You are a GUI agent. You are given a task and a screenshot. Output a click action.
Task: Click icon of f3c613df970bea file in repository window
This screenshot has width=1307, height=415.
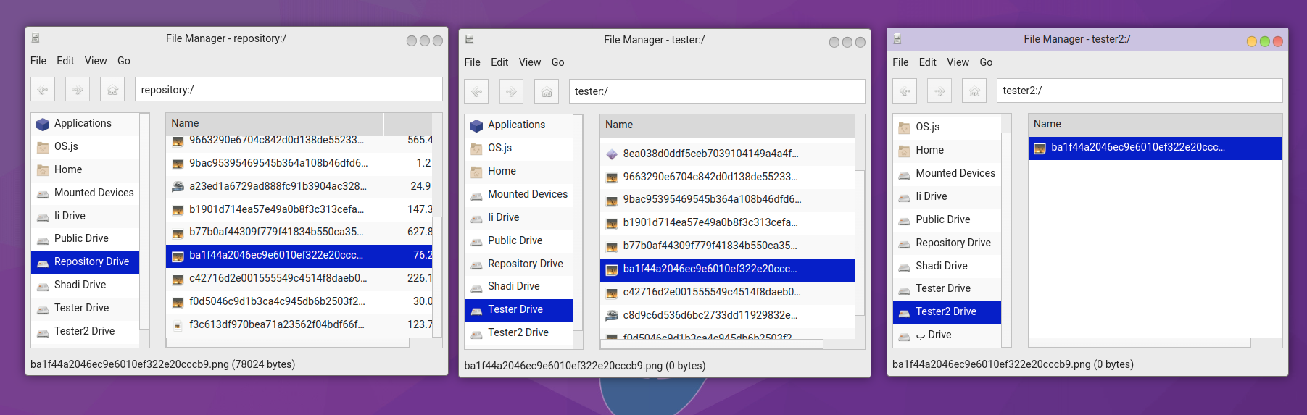178,325
